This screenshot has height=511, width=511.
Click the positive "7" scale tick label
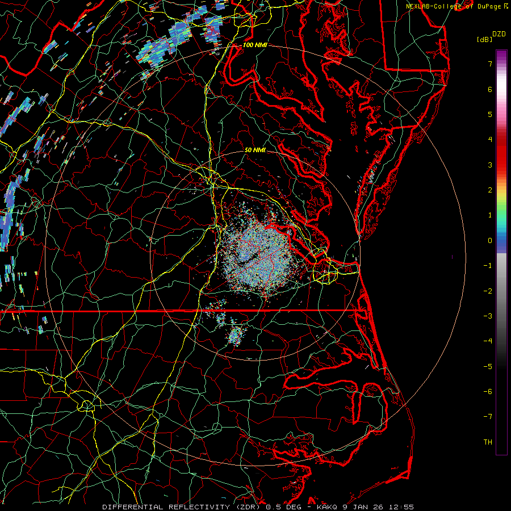coord(490,64)
